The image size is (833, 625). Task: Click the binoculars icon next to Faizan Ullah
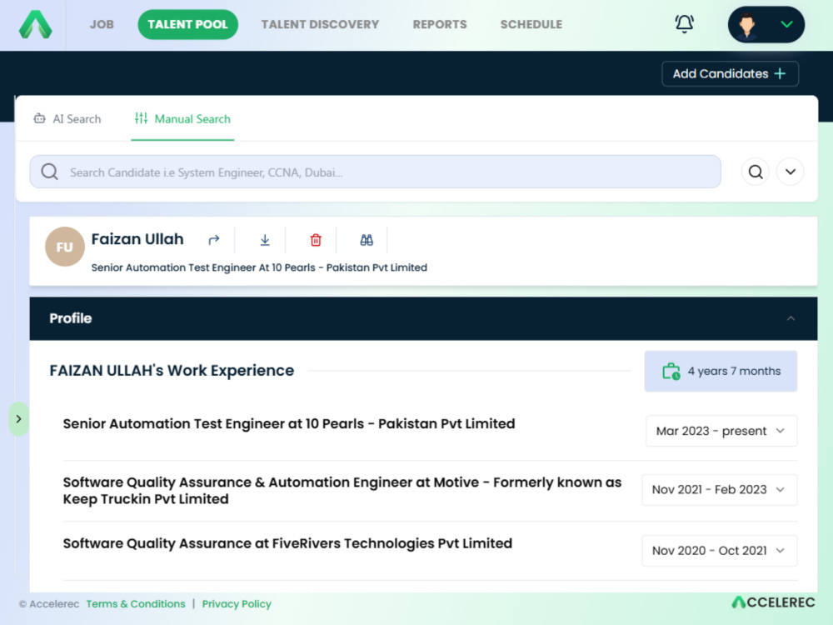pyautogui.click(x=367, y=240)
